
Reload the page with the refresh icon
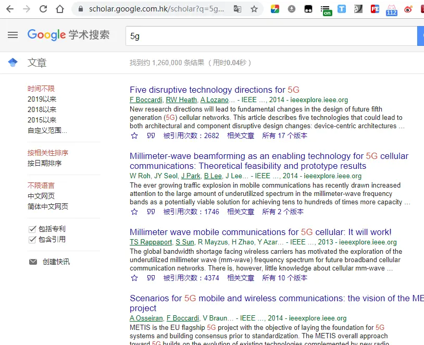tap(43, 9)
